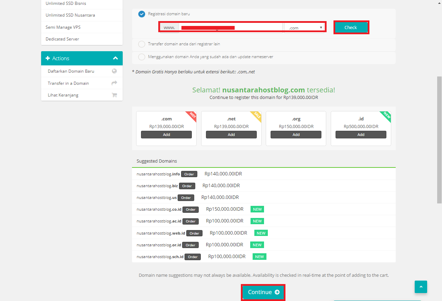
Task: Click the scroll-to-top arrow button
Action: tap(421, 287)
